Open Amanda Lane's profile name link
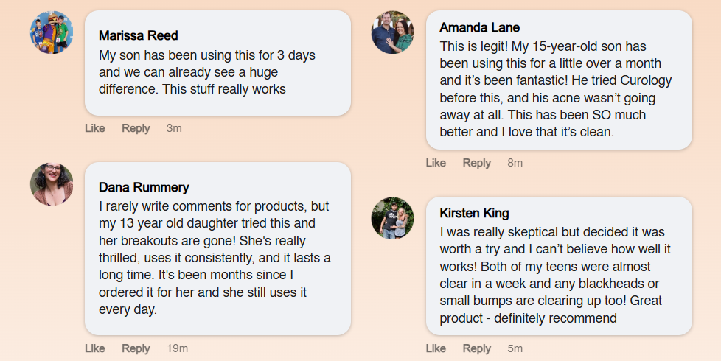 coord(480,28)
